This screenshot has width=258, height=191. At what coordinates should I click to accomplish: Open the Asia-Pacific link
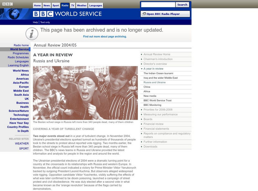(21, 83)
